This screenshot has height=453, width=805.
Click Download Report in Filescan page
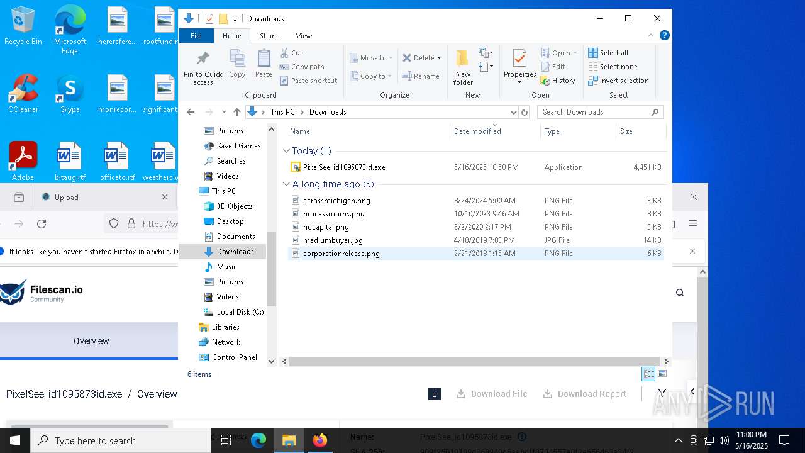(585, 394)
